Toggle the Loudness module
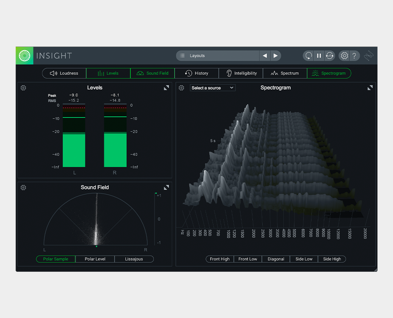The height and width of the screenshot is (318, 393). 64,73
